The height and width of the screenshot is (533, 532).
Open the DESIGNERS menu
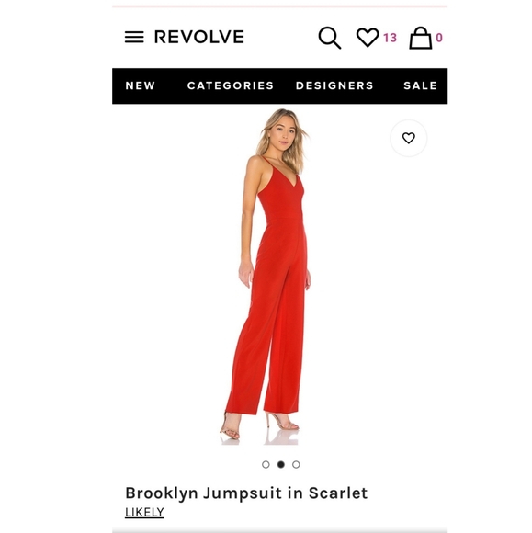click(x=334, y=85)
